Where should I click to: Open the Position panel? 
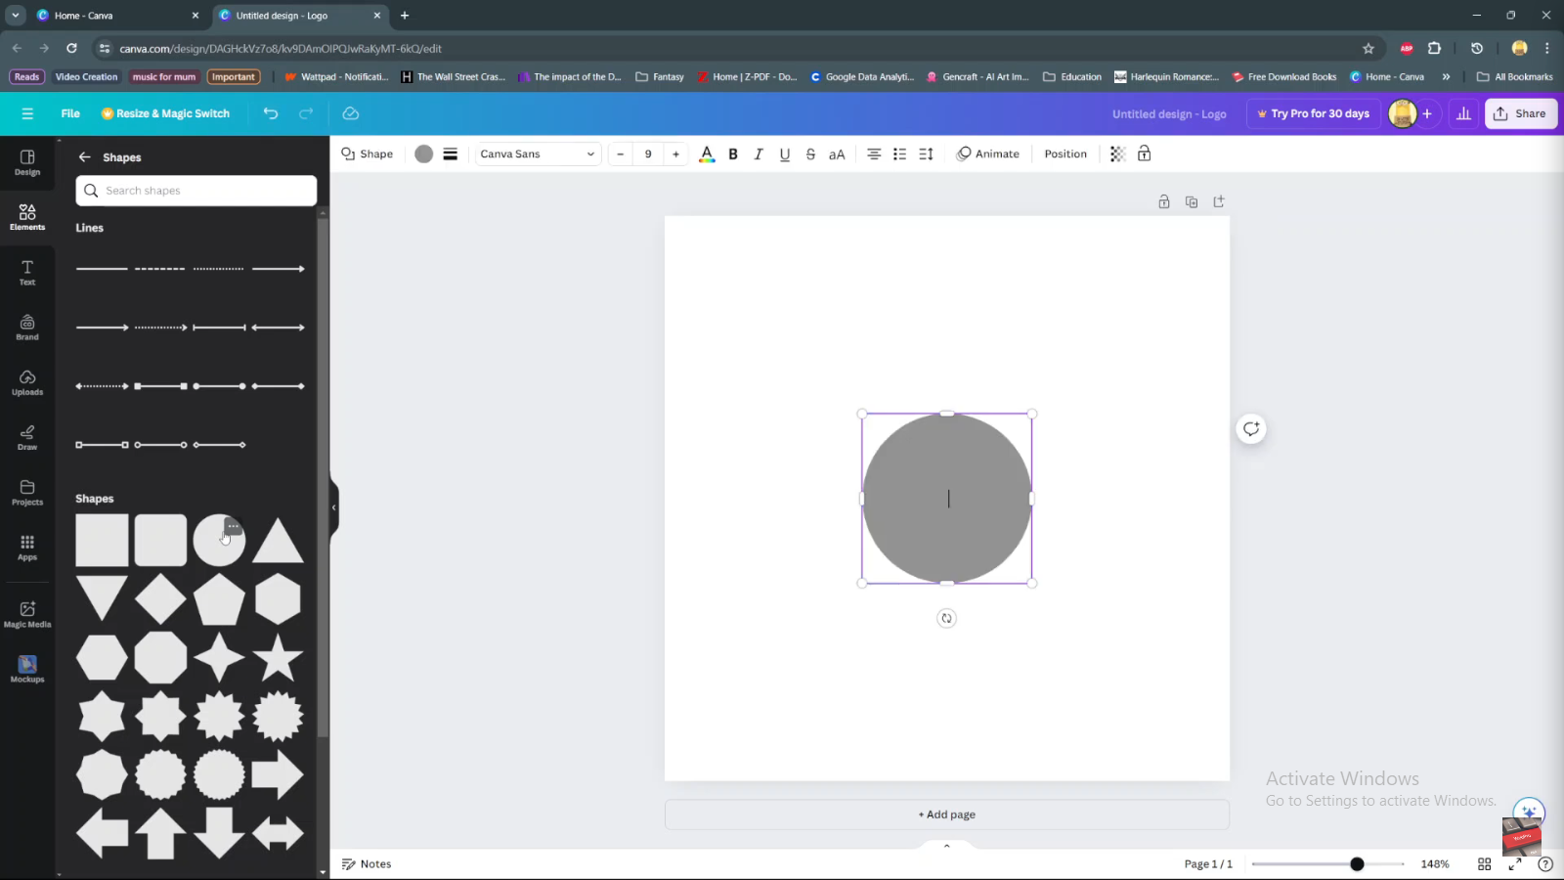point(1065,154)
